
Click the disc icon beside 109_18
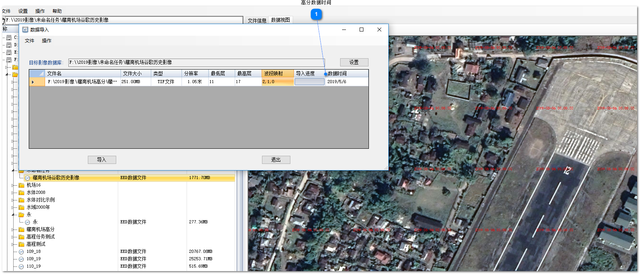[x=21, y=252]
